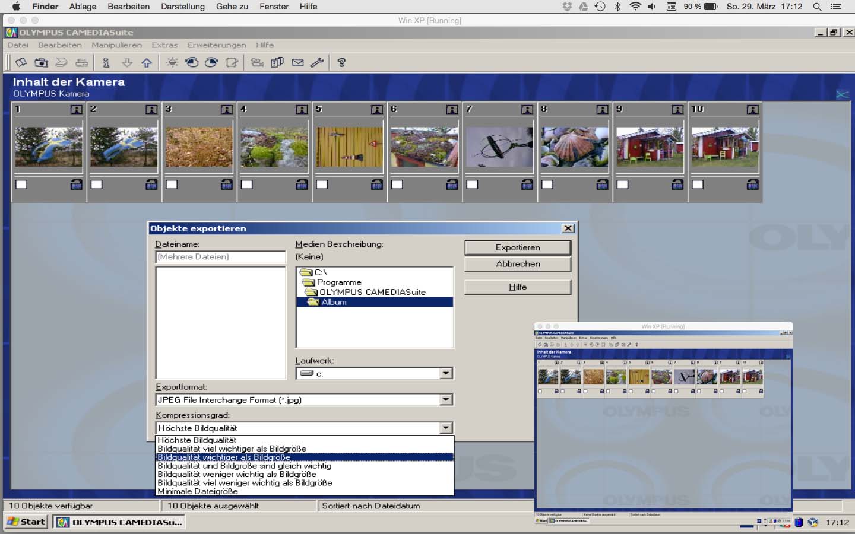Click the edit image (pencil) toolbar icon
This screenshot has width=855, height=534.
(232, 62)
